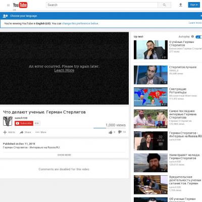Open the More options menu
This screenshot has height=202, width=202.
[41, 132]
